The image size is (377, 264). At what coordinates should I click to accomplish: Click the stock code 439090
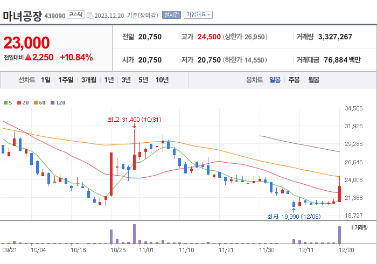click(x=55, y=16)
